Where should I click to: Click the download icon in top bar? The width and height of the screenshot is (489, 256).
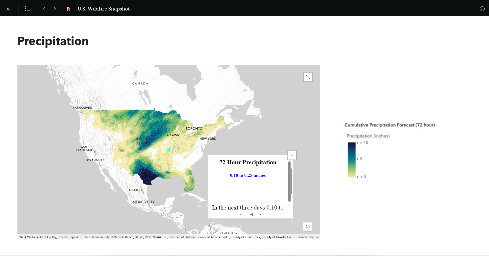[x=482, y=9]
